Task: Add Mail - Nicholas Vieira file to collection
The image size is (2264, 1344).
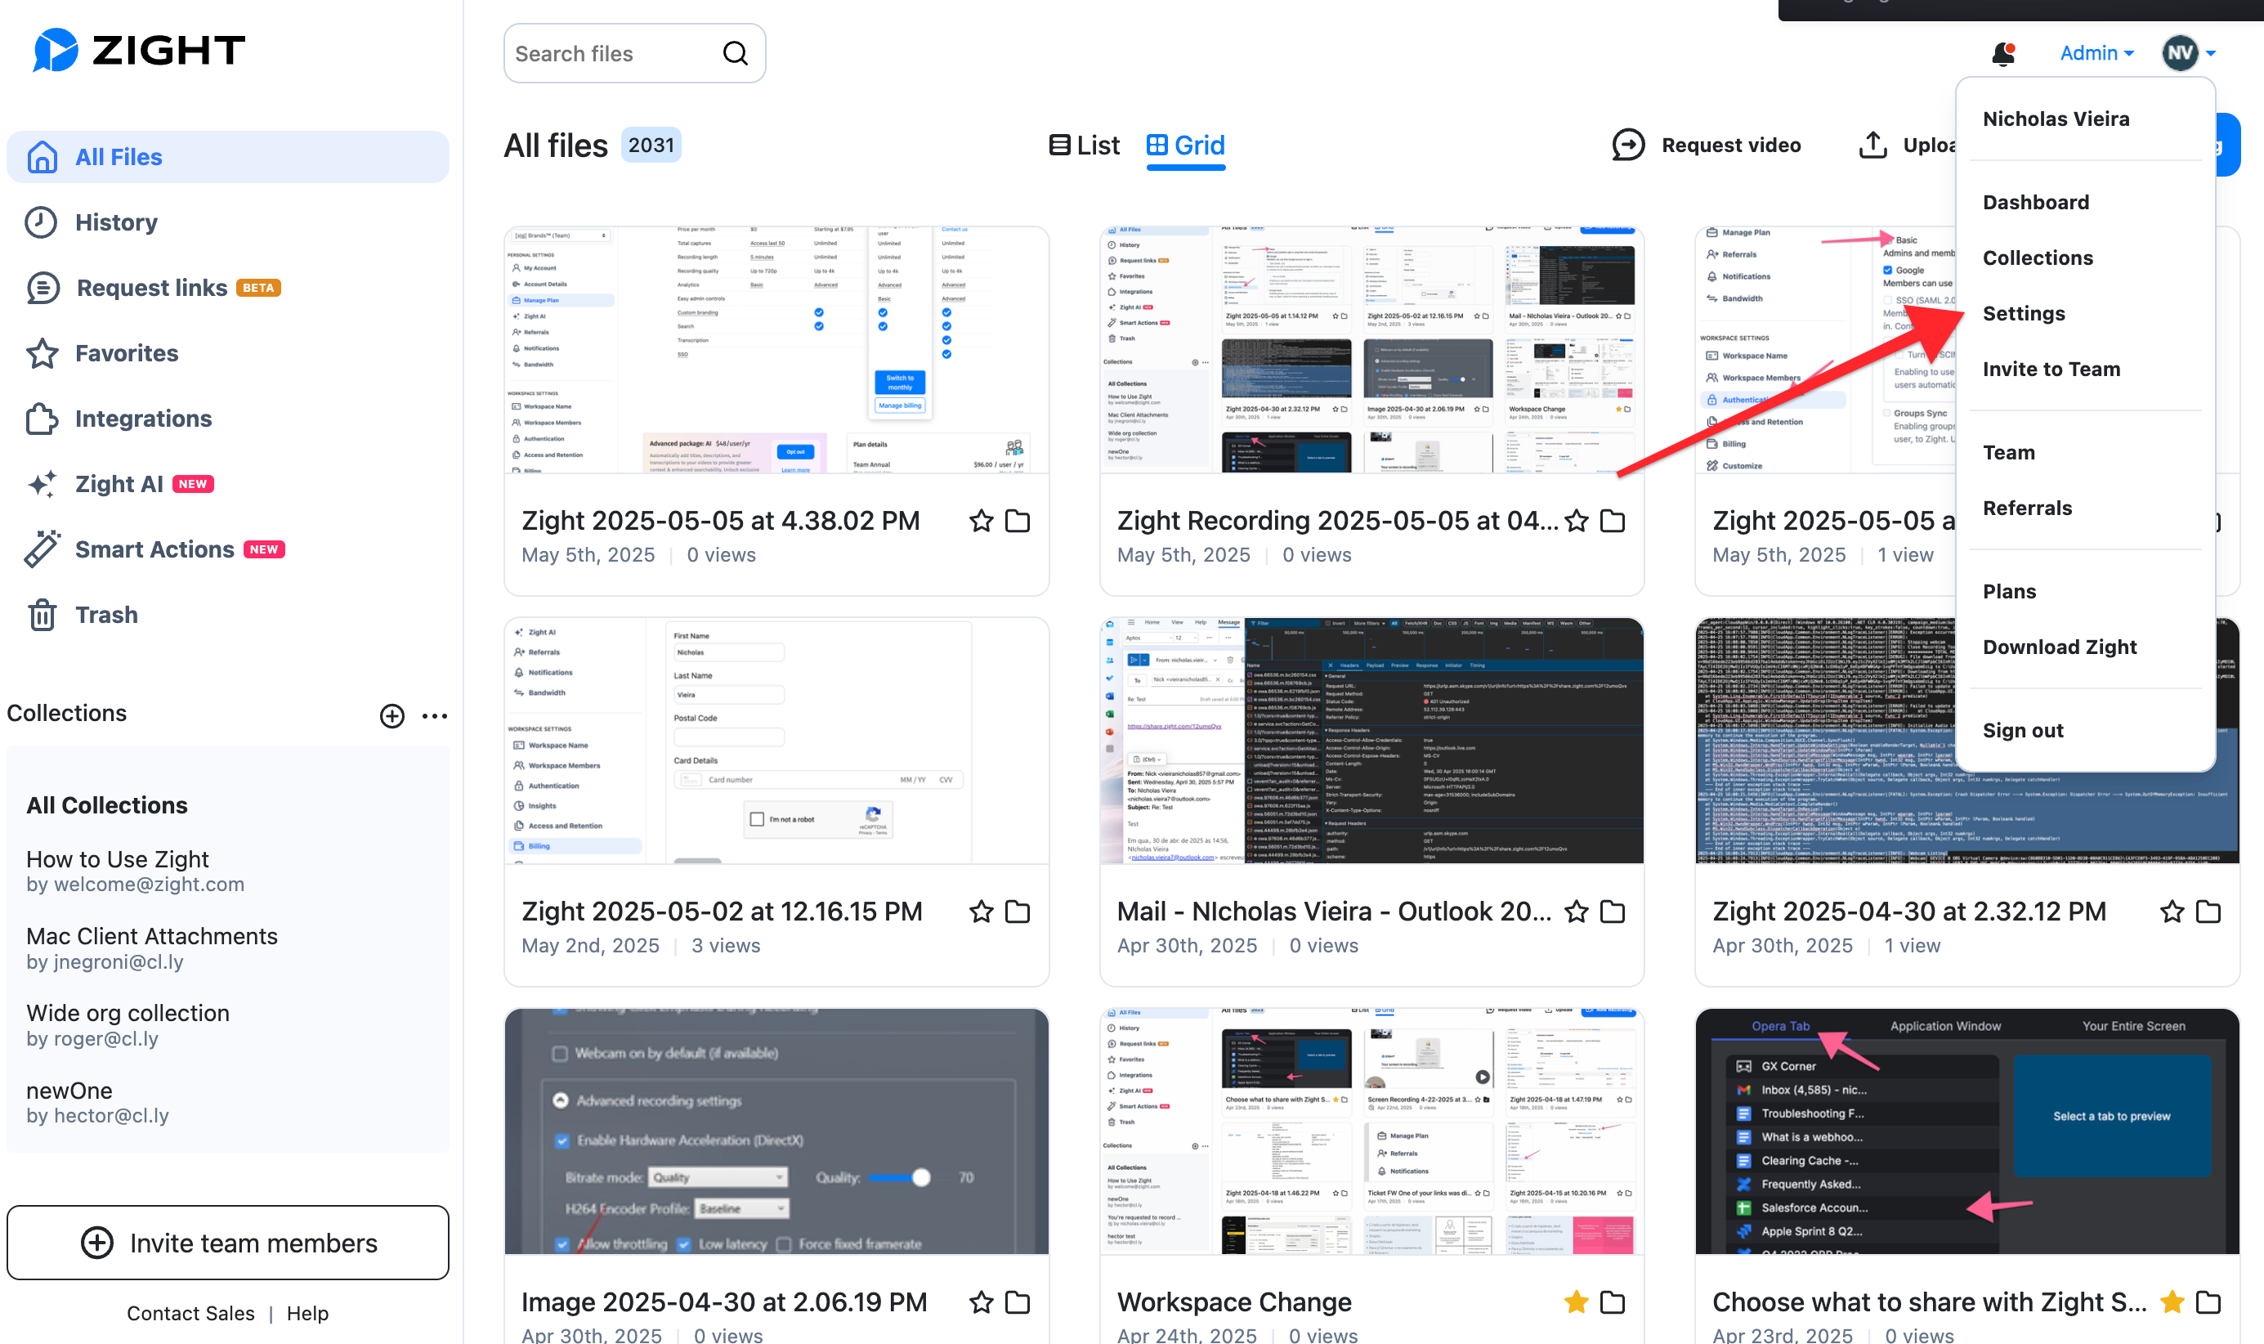Action: [1613, 911]
